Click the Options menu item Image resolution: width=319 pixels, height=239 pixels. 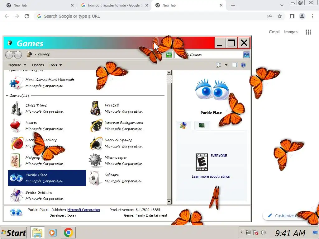point(38,65)
